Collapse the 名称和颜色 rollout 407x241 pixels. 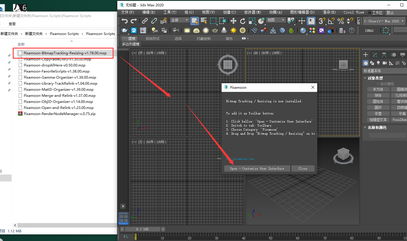pos(377,127)
